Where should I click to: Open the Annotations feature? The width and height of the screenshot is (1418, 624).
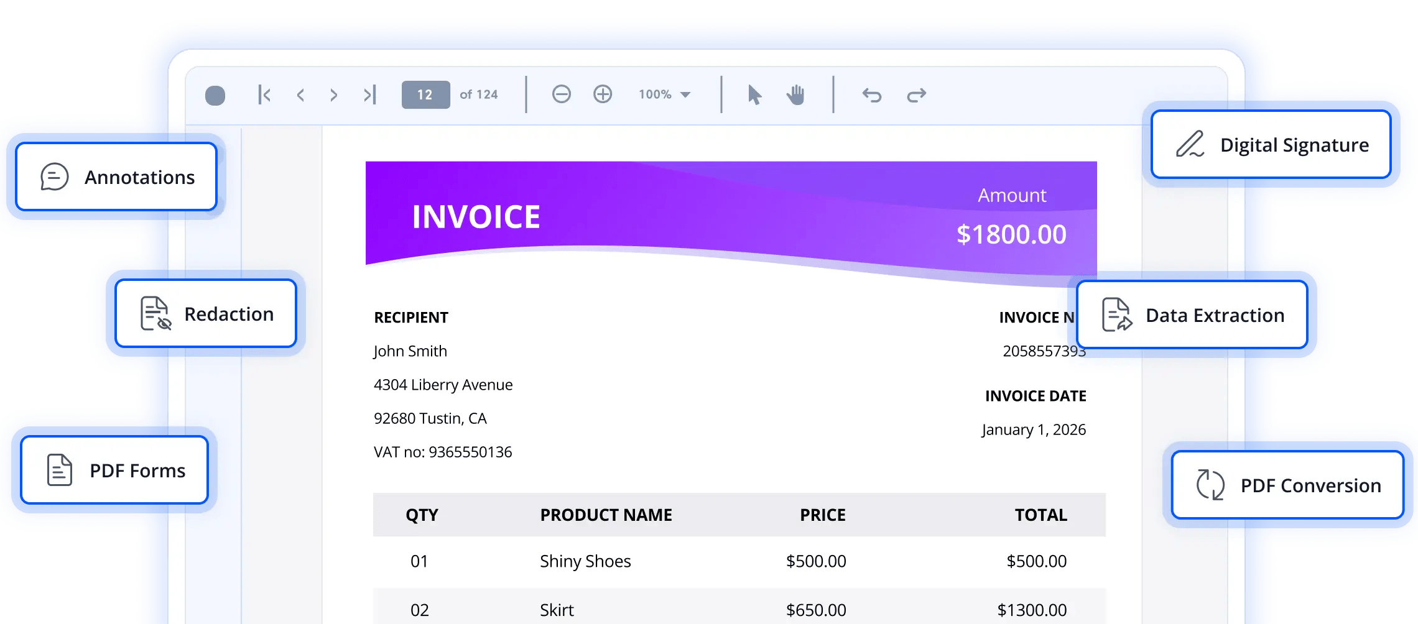click(116, 177)
